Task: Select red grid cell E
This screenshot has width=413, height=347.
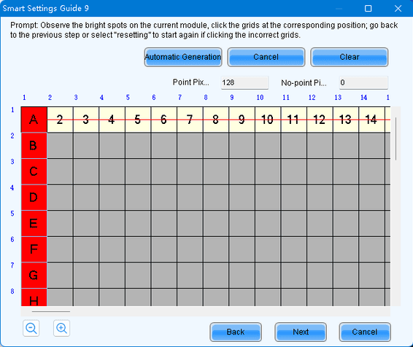Action: click(34, 223)
